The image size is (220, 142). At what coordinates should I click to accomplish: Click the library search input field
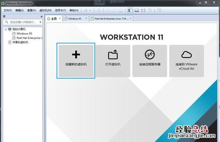(23, 22)
